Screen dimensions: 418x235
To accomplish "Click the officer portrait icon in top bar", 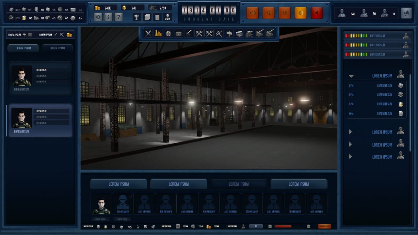I will coord(168,17).
